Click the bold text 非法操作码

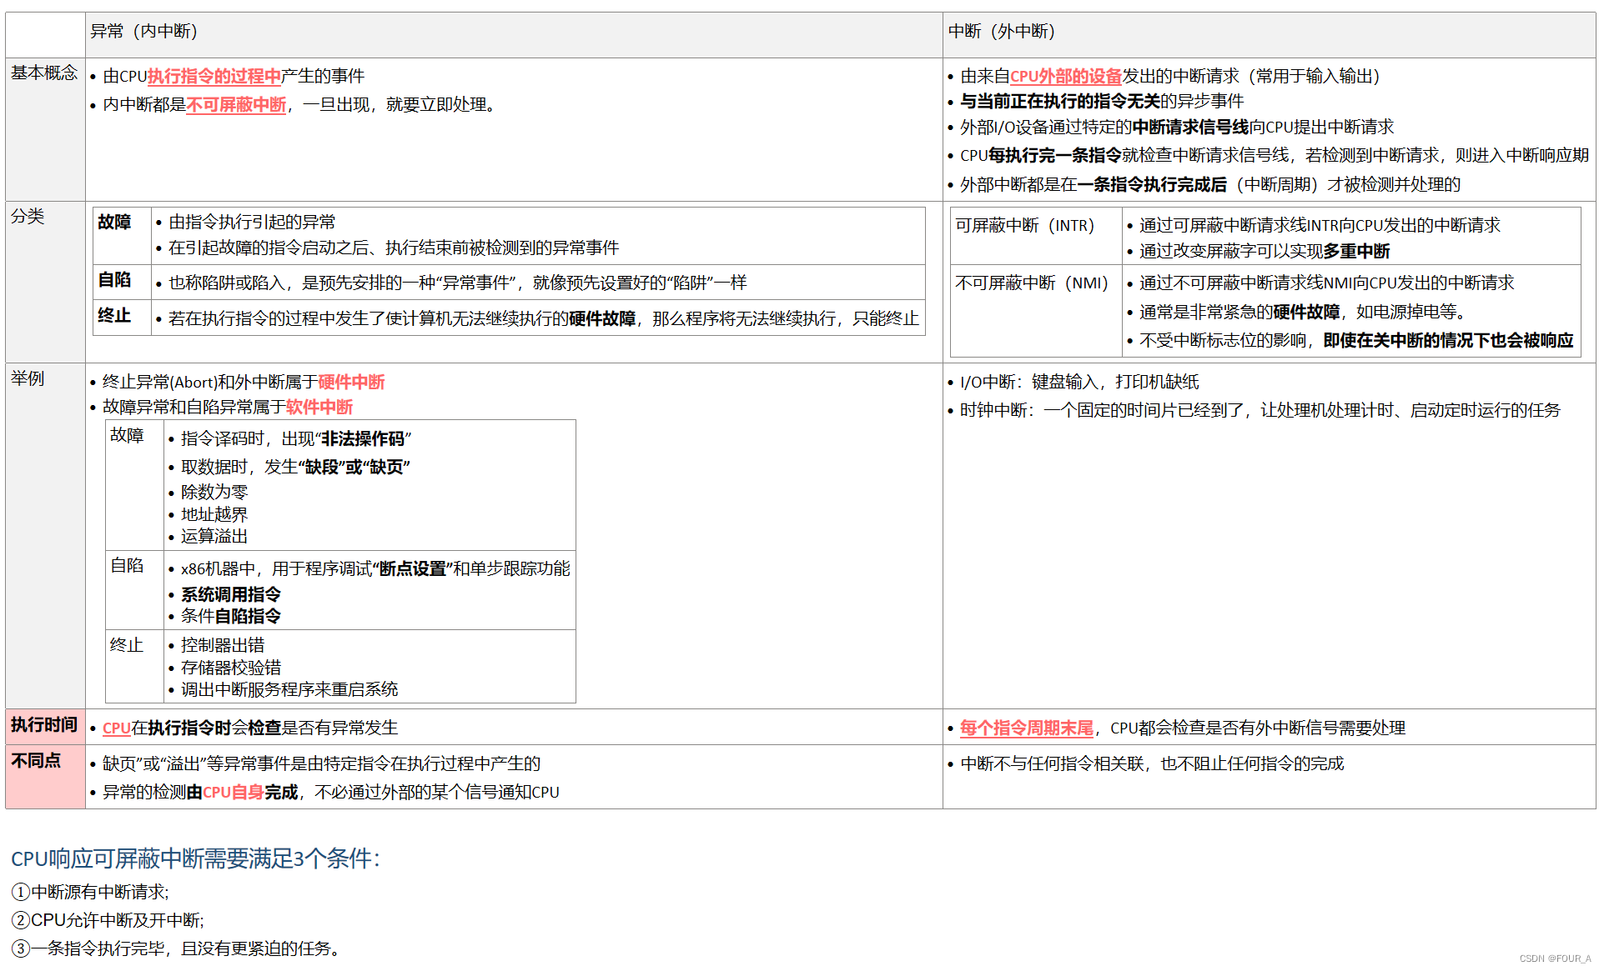(363, 439)
